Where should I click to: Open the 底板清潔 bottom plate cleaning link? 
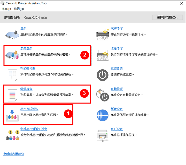tap(117, 29)
